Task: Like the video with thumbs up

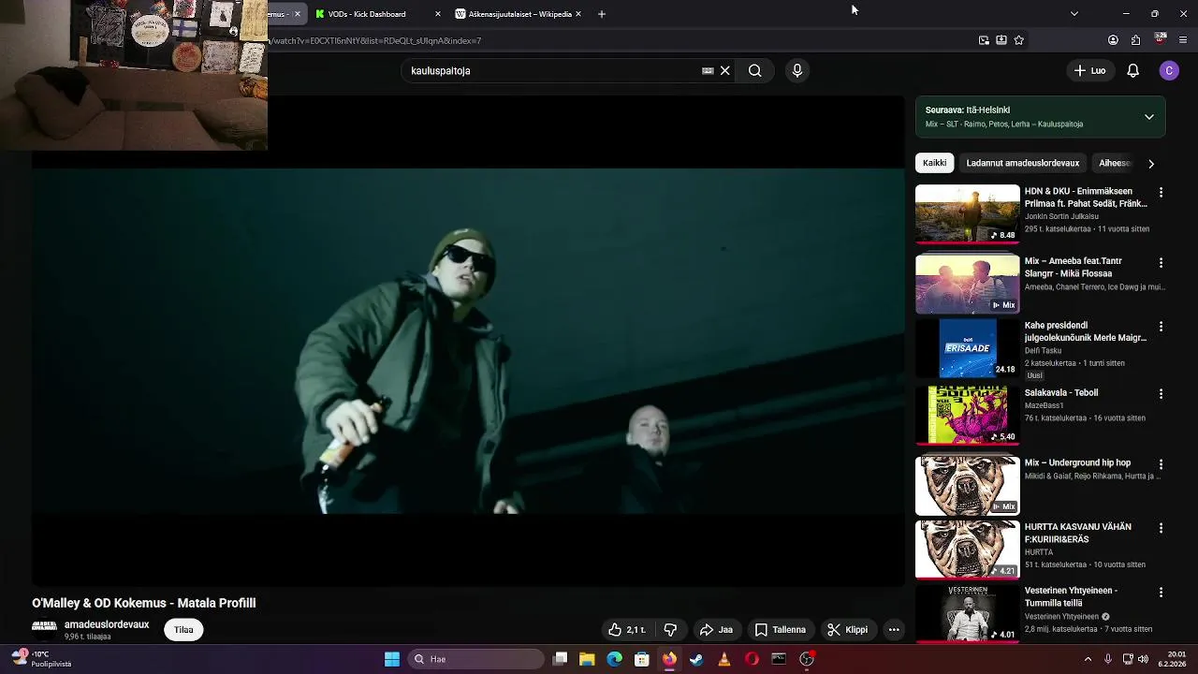Action: pos(626,630)
